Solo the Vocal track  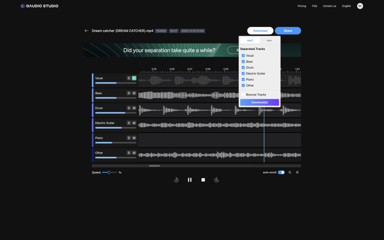coord(129,78)
